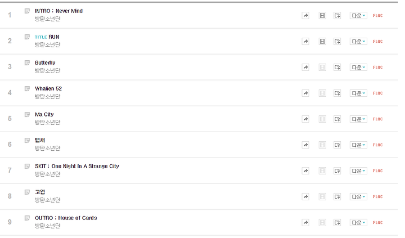The image size is (405, 238).
Task: Add Butterfly to playlist icon
Action: coord(337,67)
